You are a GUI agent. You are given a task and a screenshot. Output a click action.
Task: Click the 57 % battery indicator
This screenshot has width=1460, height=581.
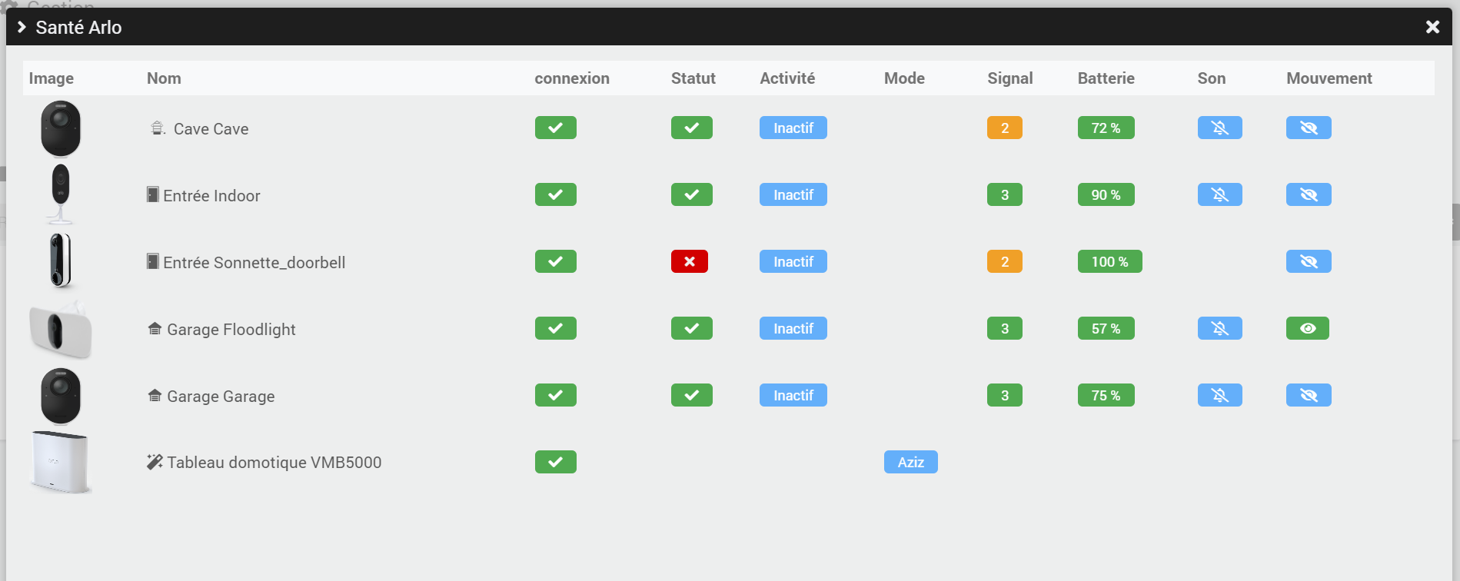tap(1106, 328)
